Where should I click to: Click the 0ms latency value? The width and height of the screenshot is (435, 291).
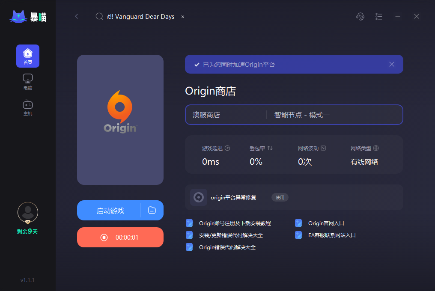pos(211,162)
